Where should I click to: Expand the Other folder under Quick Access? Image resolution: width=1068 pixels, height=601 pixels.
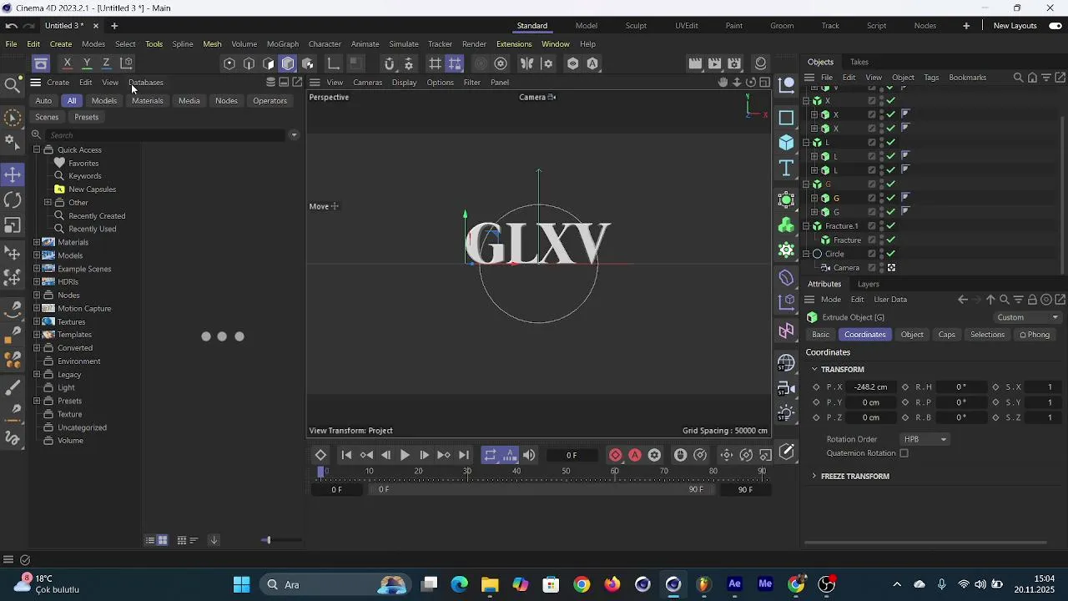(48, 202)
